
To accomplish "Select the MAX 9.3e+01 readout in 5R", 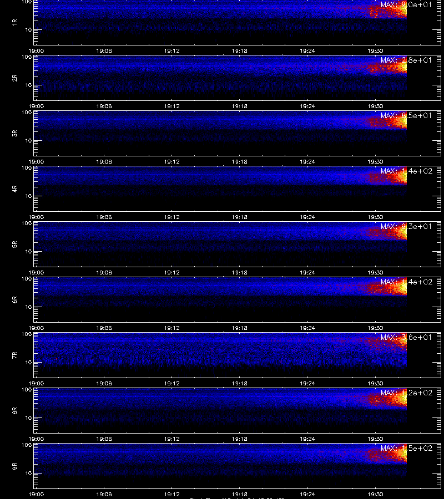I will [406, 226].
